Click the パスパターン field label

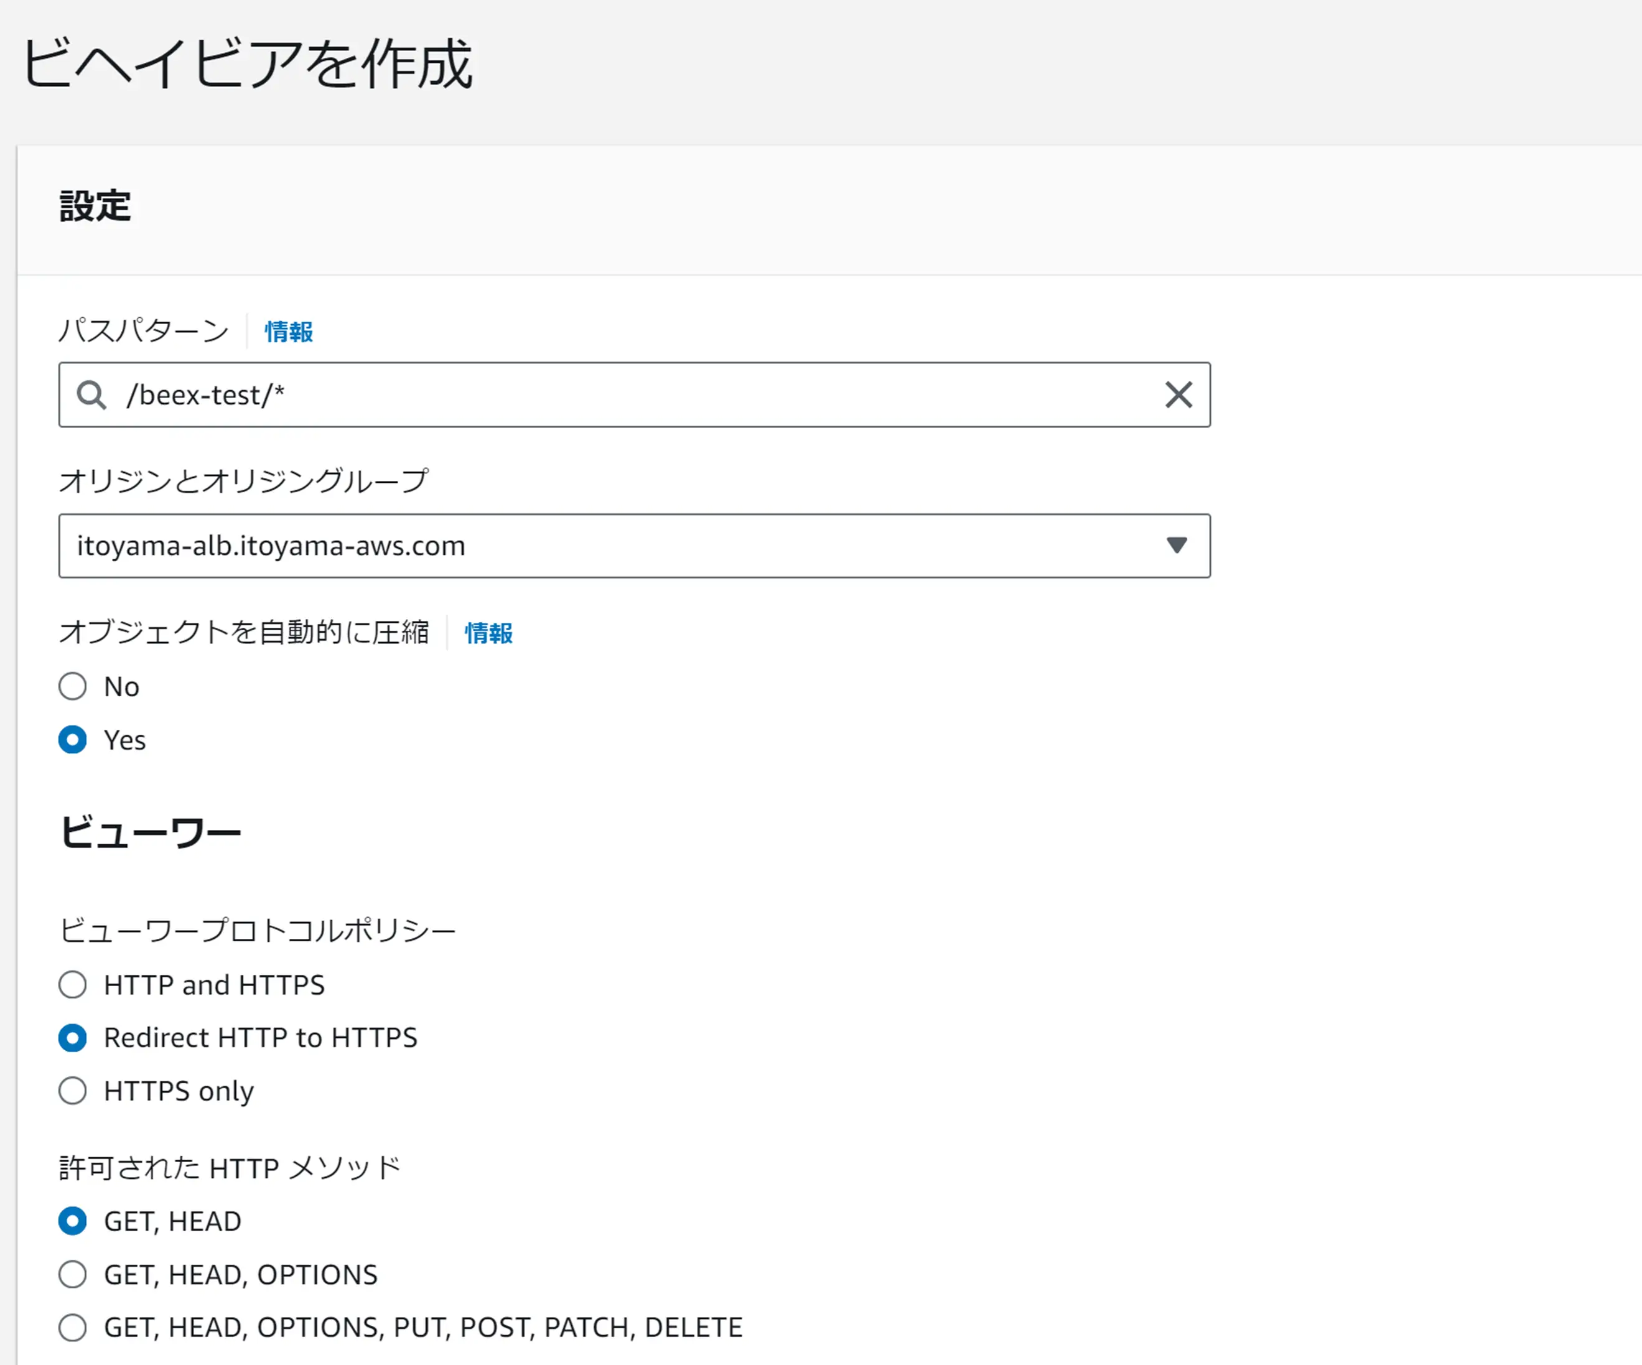144,331
